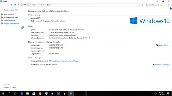Open File Explorer from the taskbar
The height and width of the screenshot is (96, 172).
(x=28, y=94)
